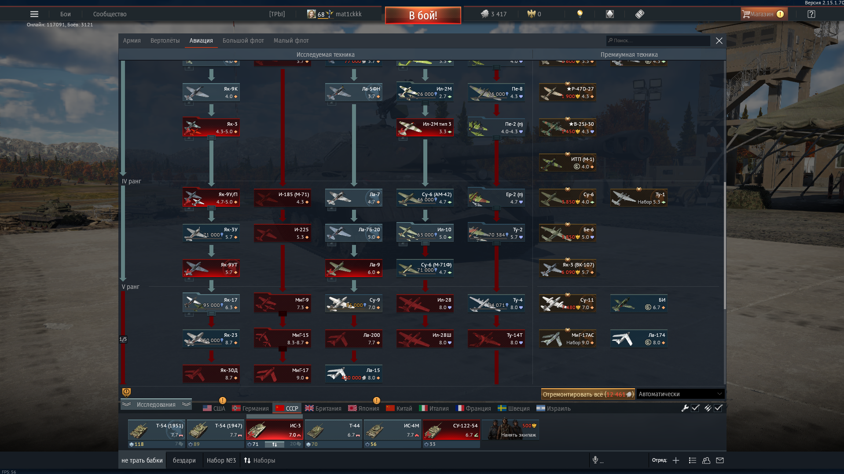Add a squad member with plus icon
Viewport: 844px width, 474px height.
[676, 460]
